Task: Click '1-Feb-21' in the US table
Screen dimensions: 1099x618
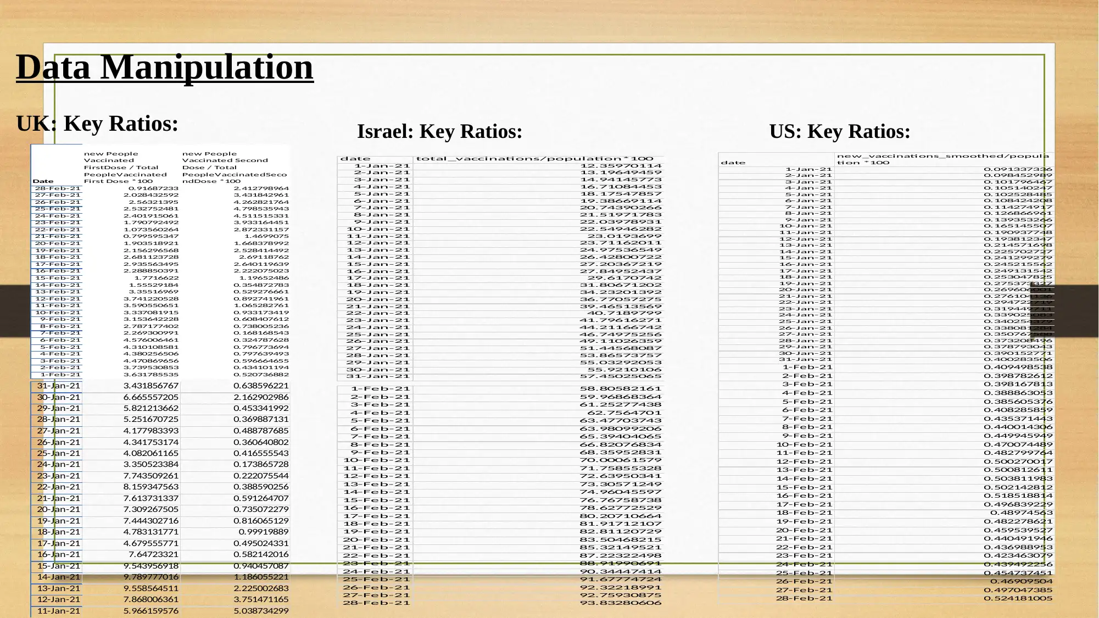Action: point(807,368)
